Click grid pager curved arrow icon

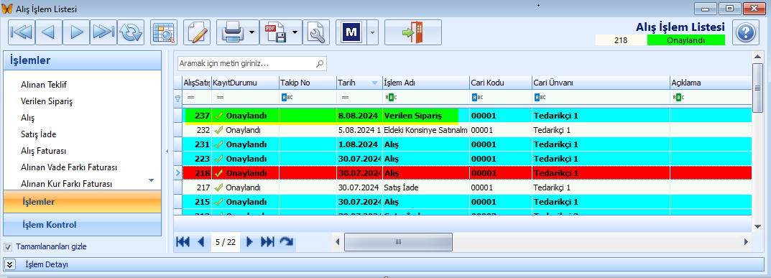(286, 241)
